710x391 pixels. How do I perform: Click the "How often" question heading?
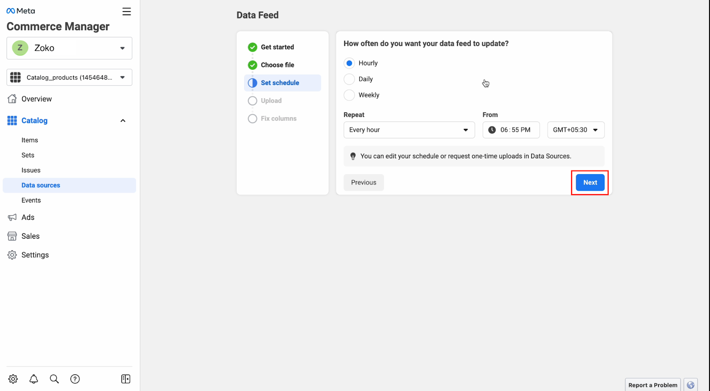click(x=426, y=44)
